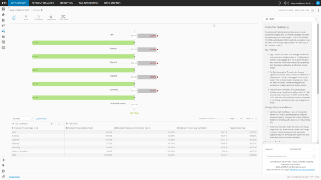This screenshot has width=321, height=180.
Task: Click the Payment row in the table
Action: [x=134, y=140]
